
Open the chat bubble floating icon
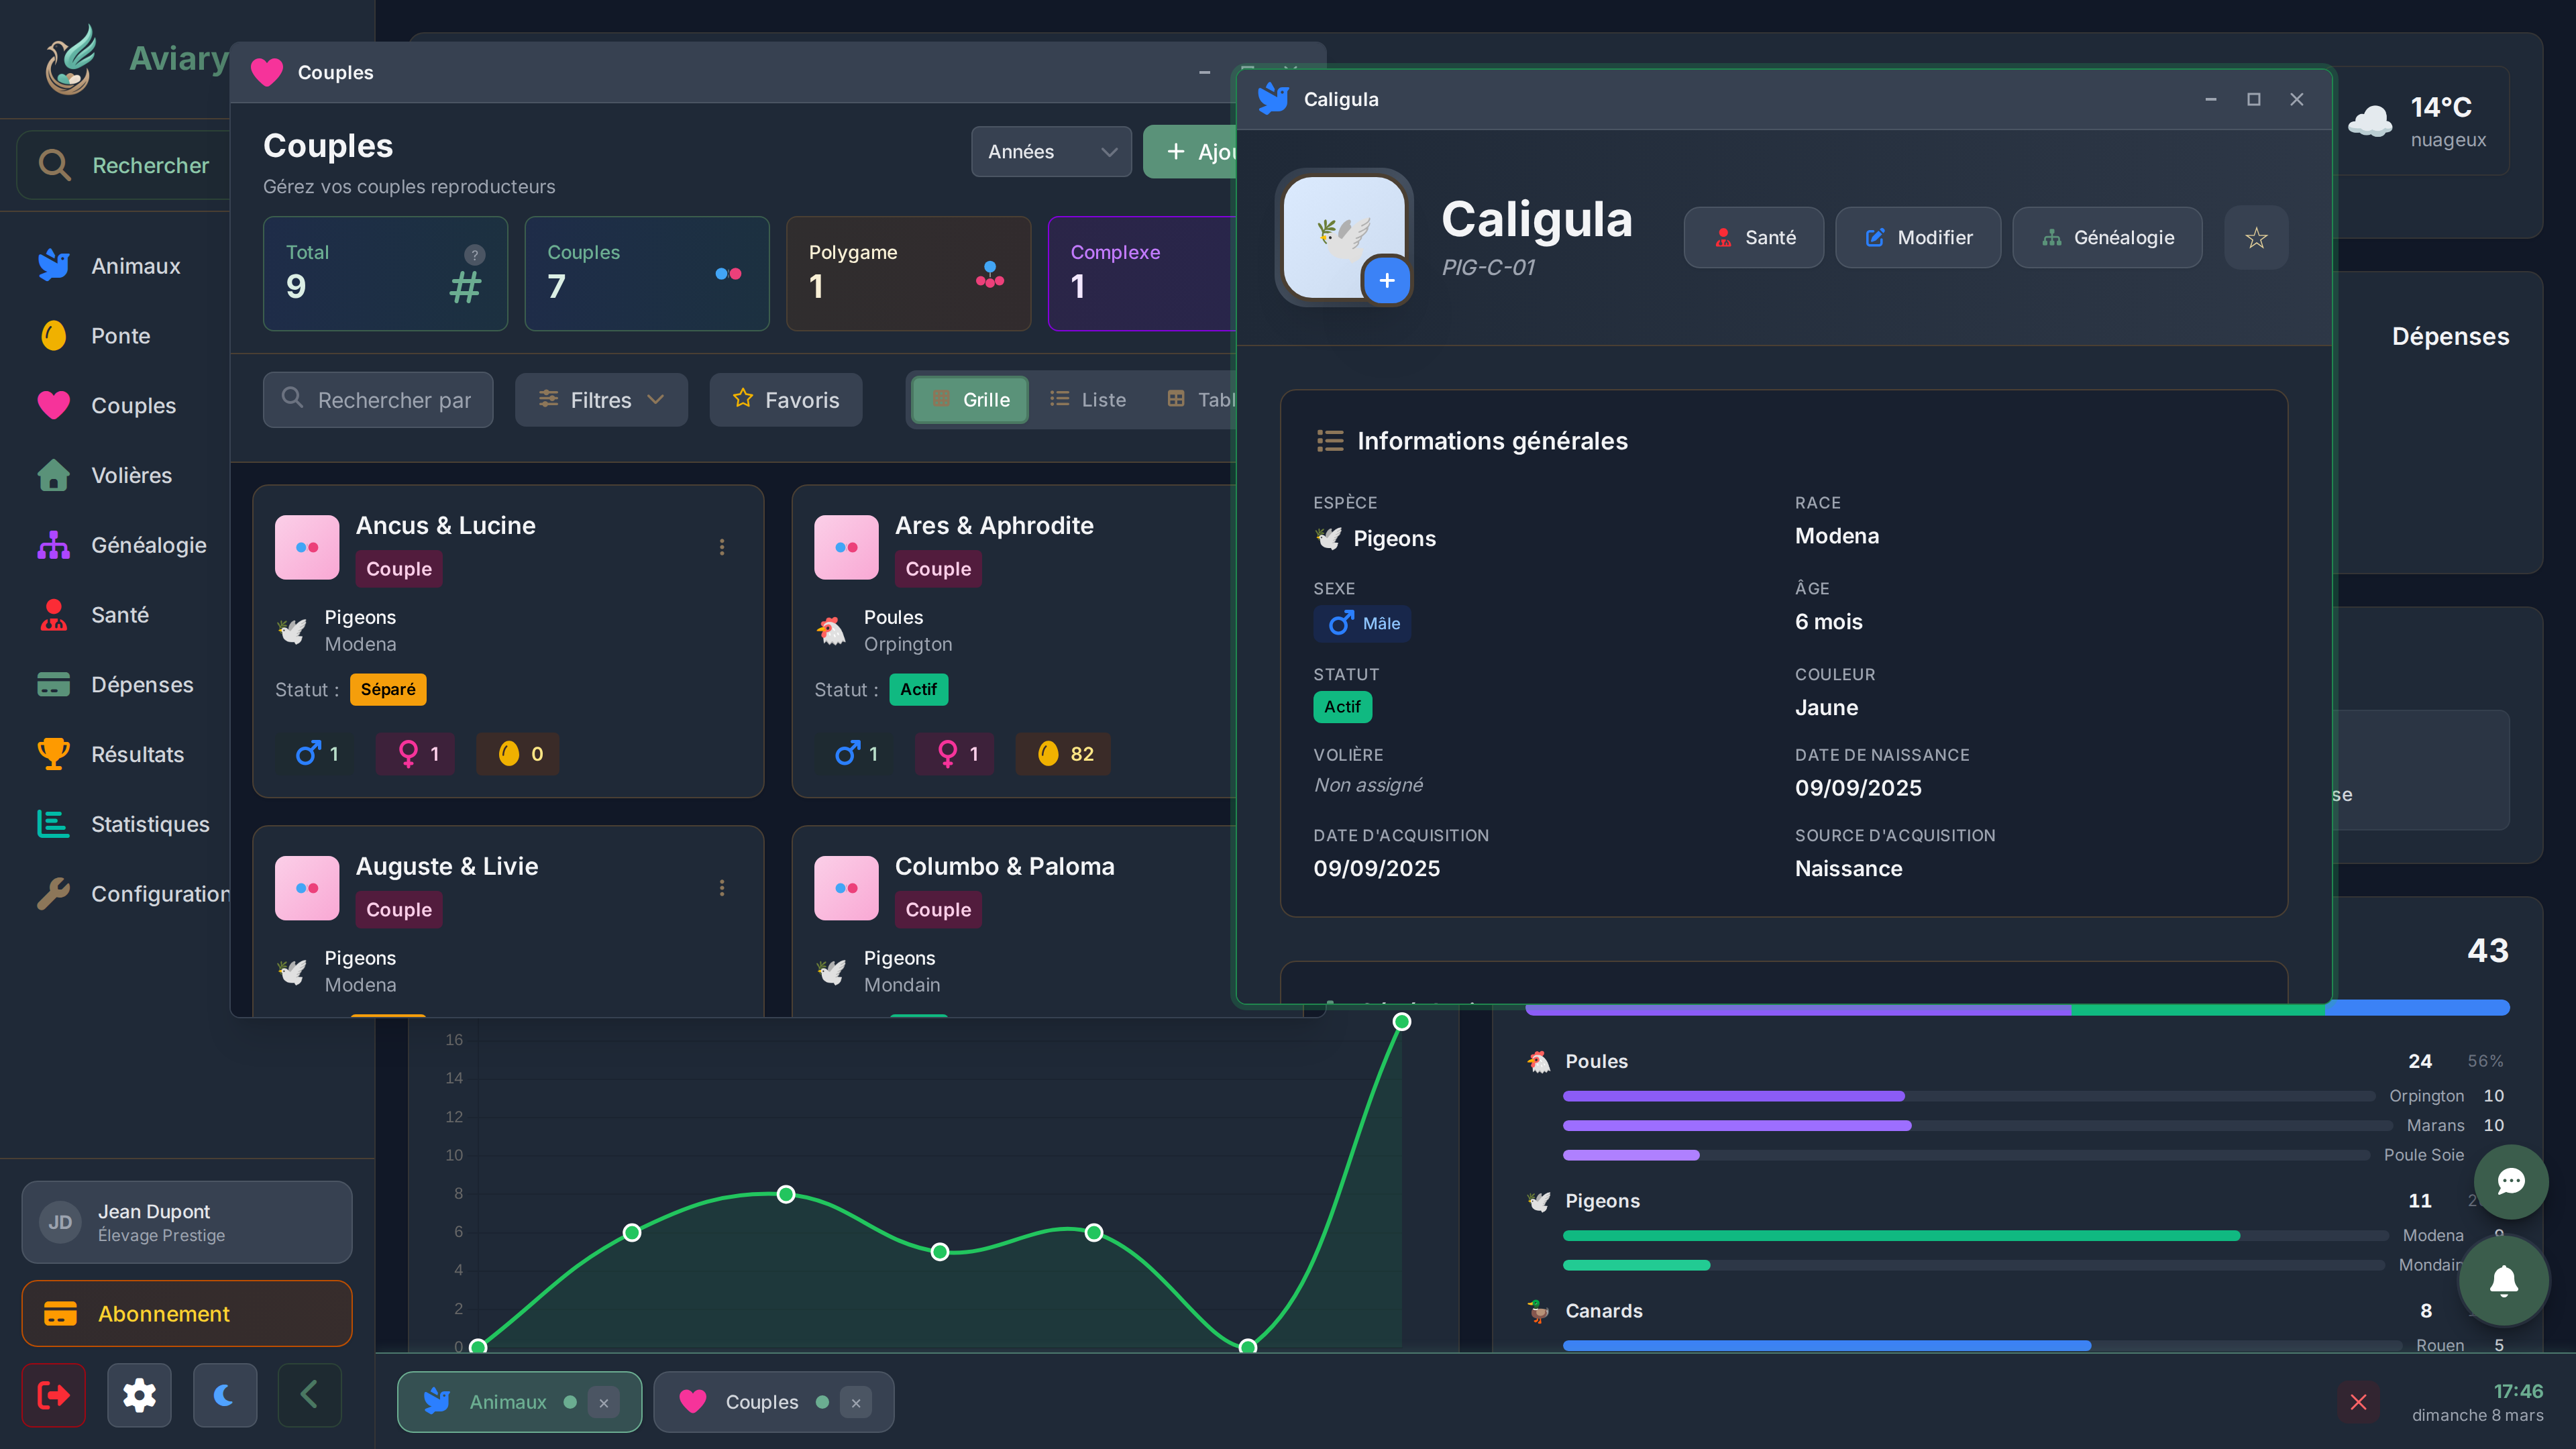pos(2510,1182)
